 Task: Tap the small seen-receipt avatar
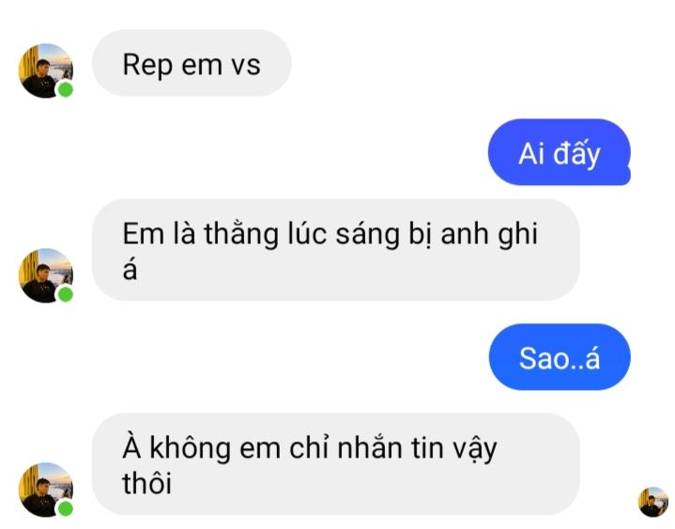point(653,502)
